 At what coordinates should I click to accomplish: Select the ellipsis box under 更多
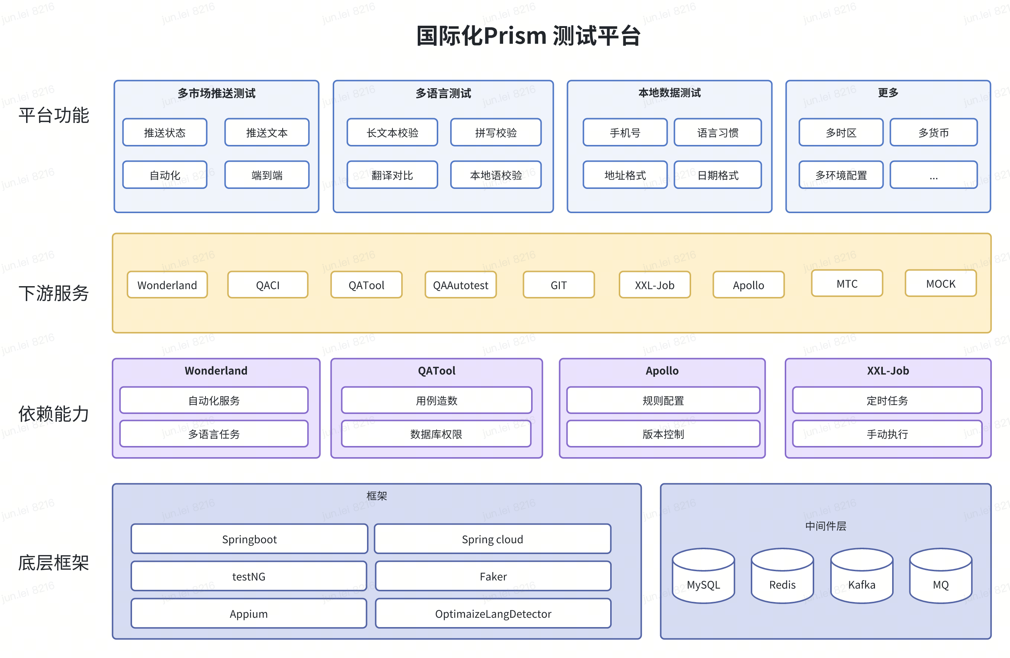point(934,175)
